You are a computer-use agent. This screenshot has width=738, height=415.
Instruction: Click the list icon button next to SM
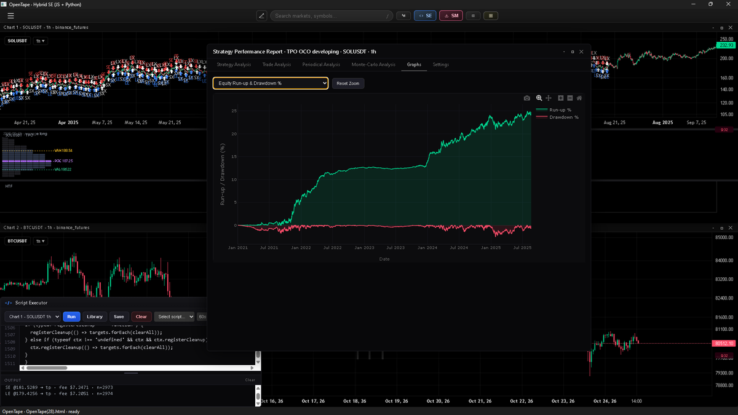point(473,15)
